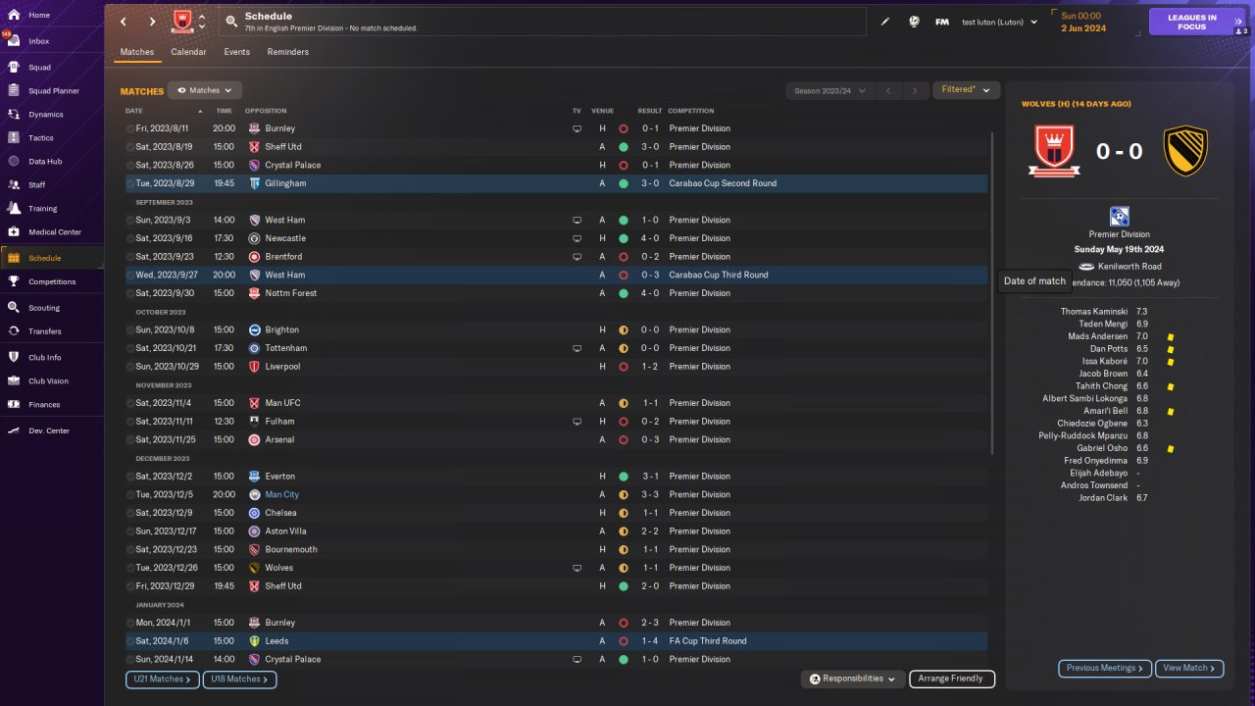Open the globe help icon
1255x706 pixels.
point(914,22)
